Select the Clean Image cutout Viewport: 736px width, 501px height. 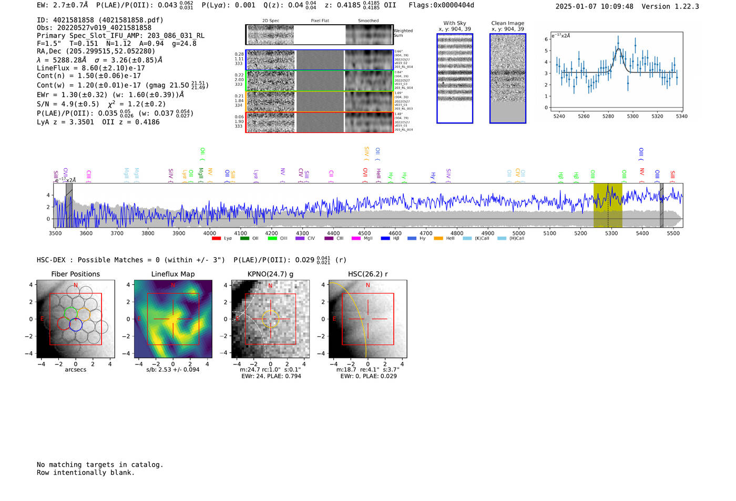click(x=508, y=78)
